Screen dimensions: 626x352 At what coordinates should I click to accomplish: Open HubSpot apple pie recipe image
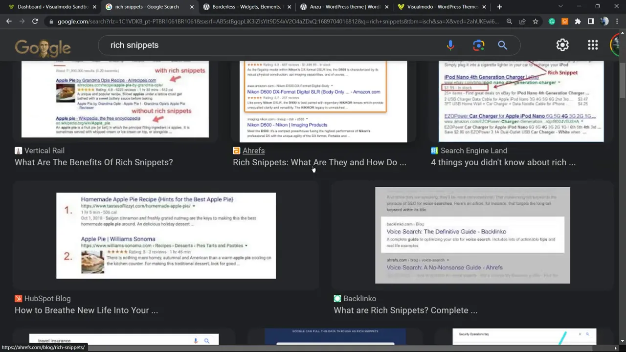(166, 236)
